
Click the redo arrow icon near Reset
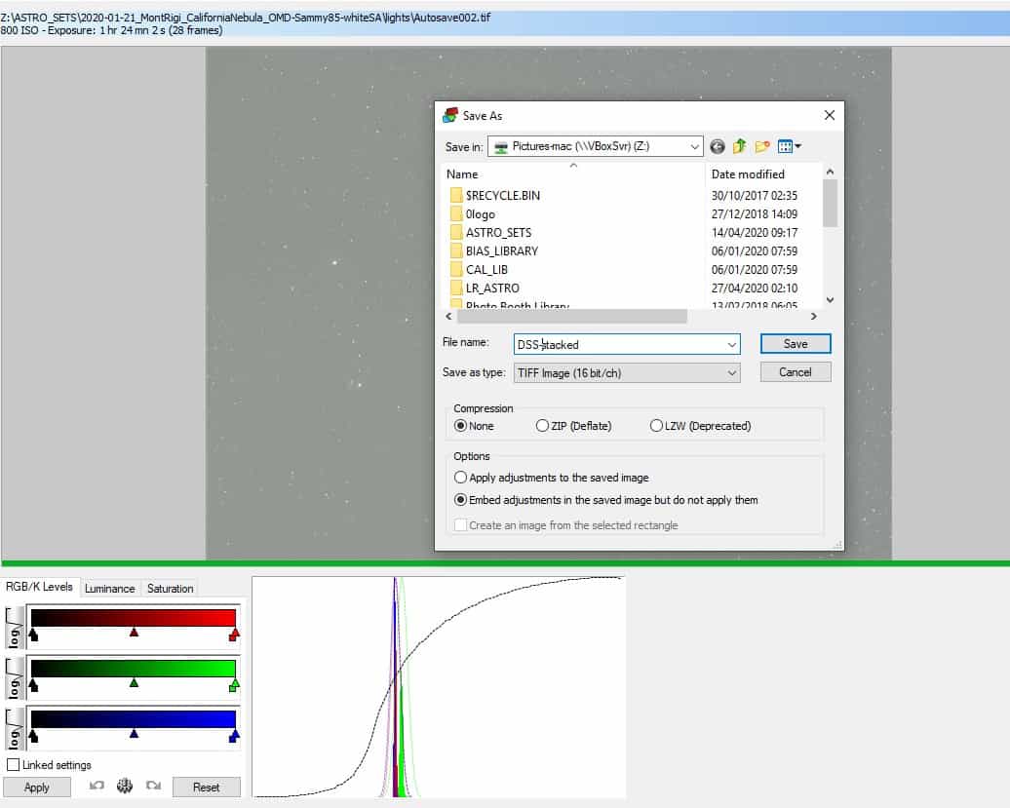[153, 786]
